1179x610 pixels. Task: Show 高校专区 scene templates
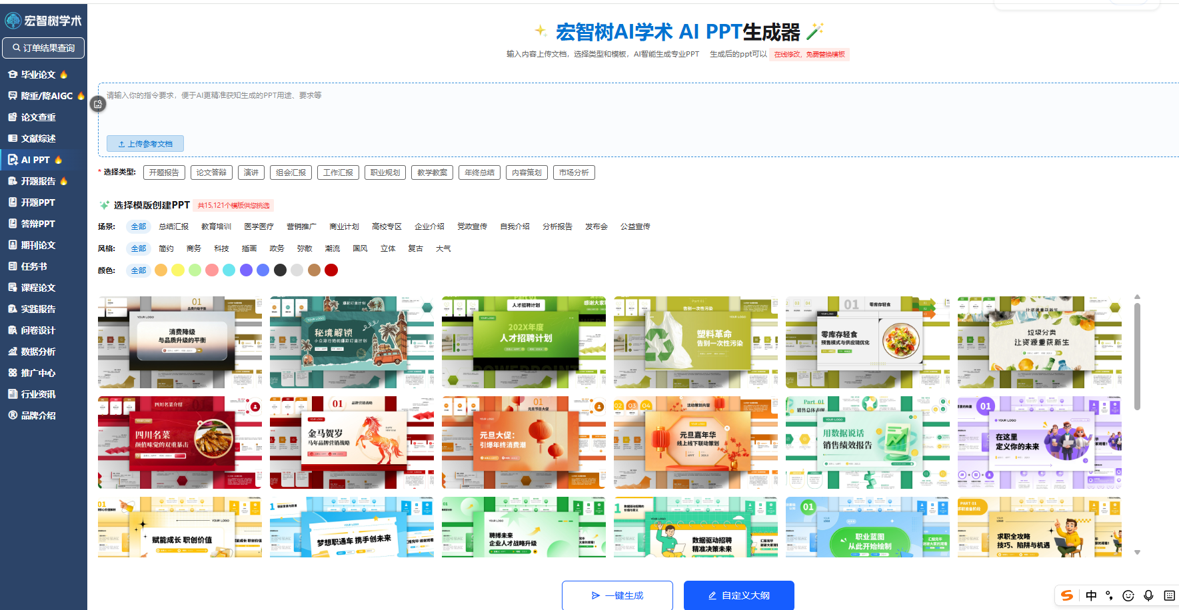coord(387,226)
